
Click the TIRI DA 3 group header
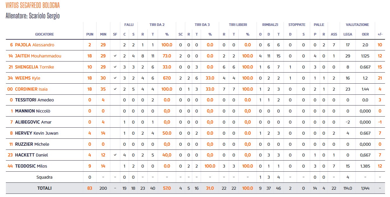pyautogui.click(x=202, y=25)
